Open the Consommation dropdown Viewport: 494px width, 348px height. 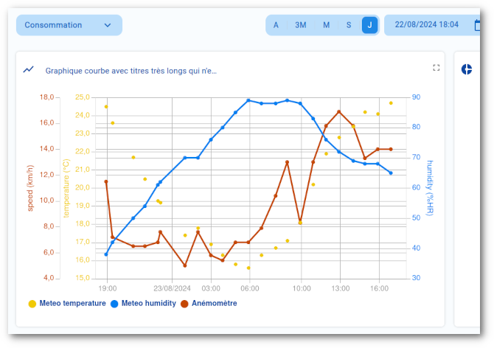pos(69,25)
